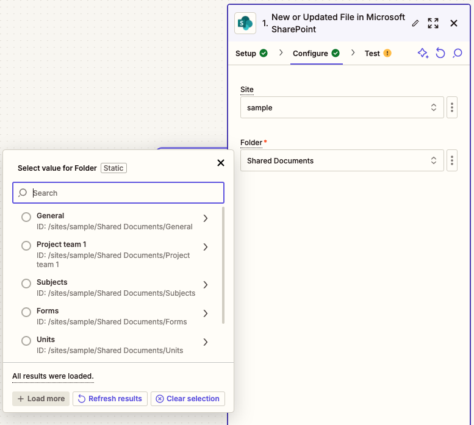Close the Select value for Folder popup
474x425 pixels.
(x=221, y=163)
